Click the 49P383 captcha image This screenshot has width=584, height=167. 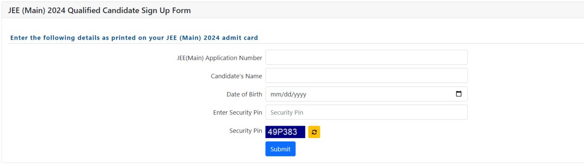[x=285, y=132]
